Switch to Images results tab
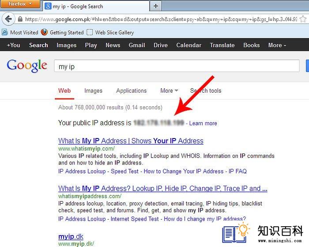The image size is (309, 247). pos(94,90)
